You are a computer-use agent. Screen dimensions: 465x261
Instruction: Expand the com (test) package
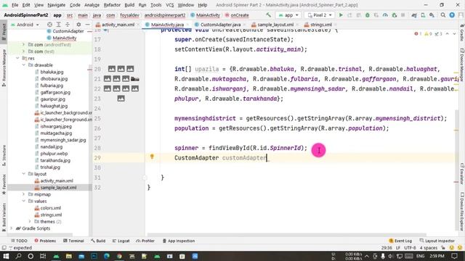click(24, 51)
